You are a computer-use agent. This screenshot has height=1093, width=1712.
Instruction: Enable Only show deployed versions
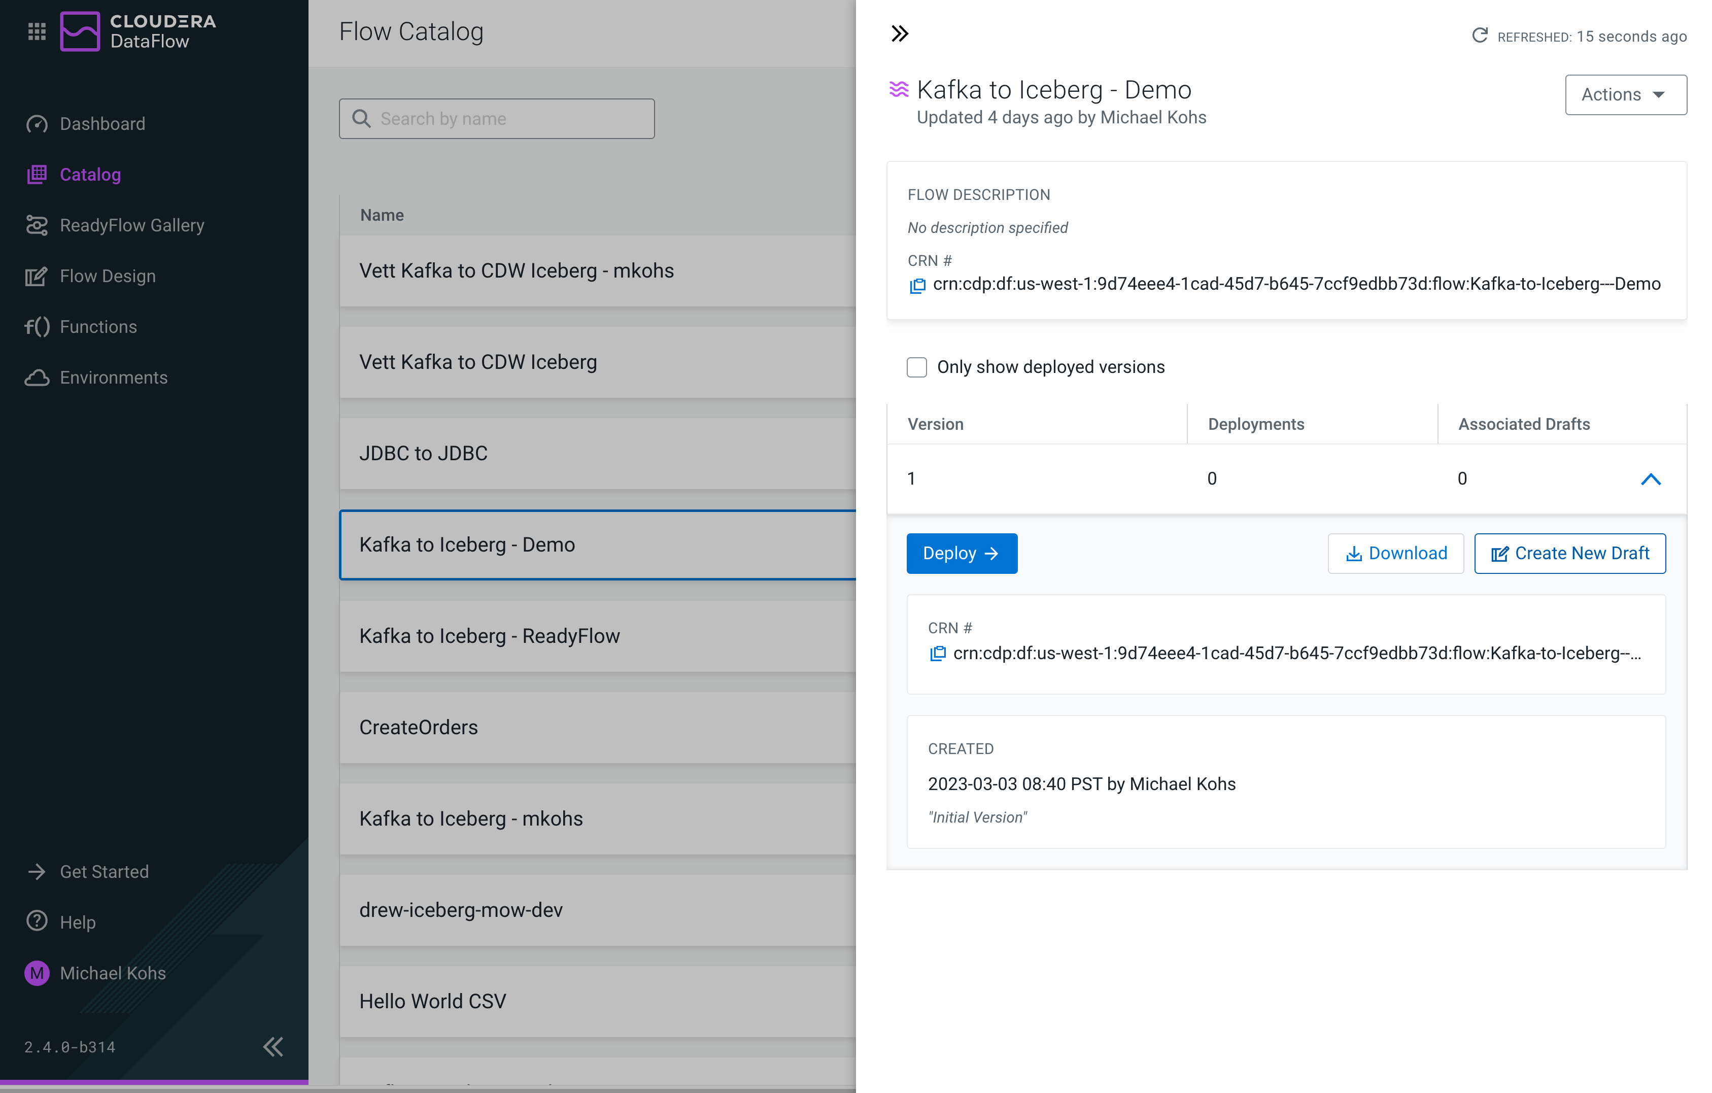916,367
